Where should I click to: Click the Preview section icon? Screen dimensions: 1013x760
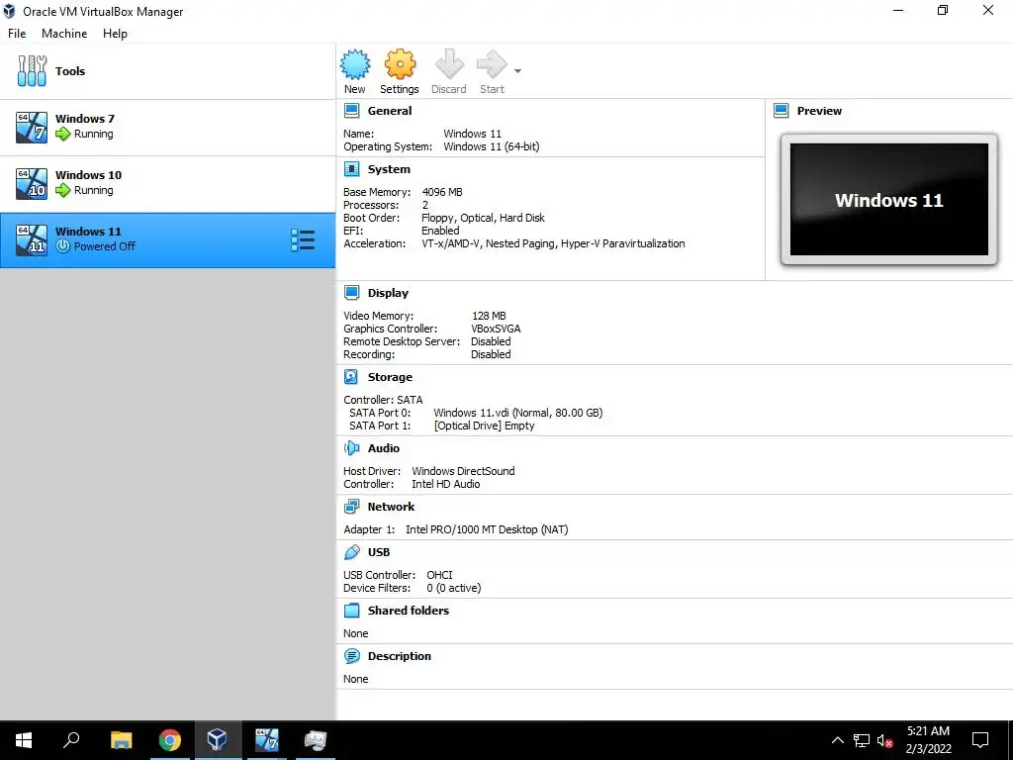782,111
